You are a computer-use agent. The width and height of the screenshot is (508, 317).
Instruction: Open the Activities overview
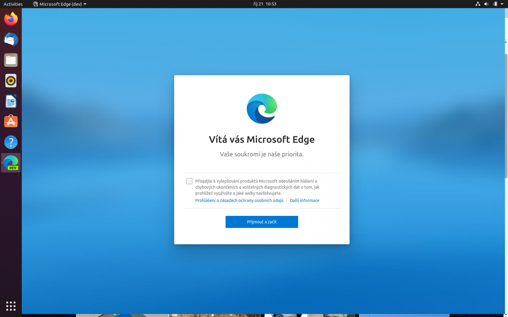coord(13,4)
